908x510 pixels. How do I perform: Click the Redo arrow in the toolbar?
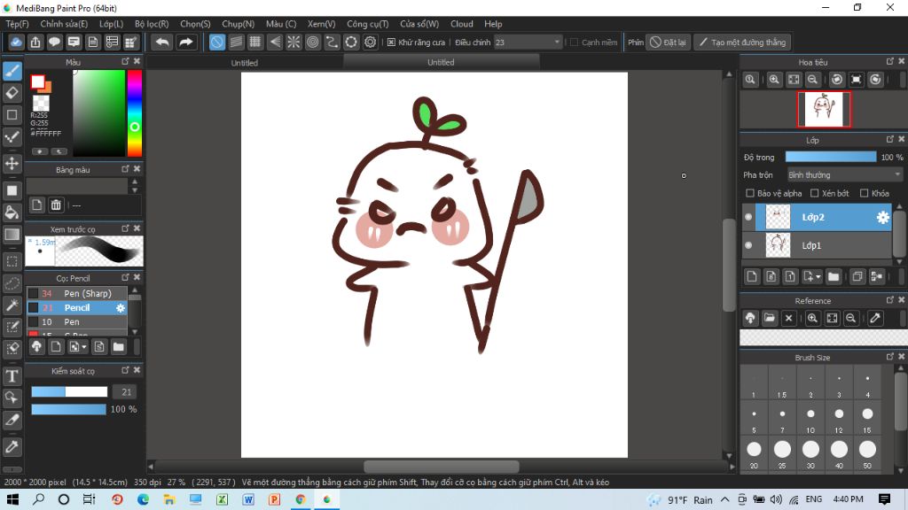(x=186, y=42)
